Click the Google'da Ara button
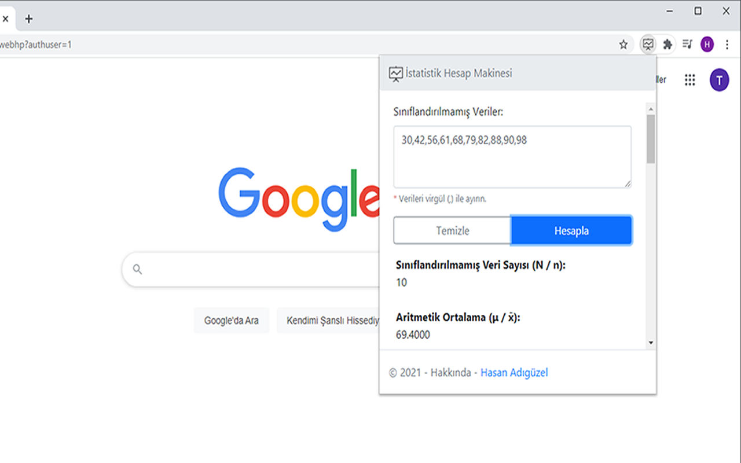Image resolution: width=741 pixels, height=463 pixels. point(232,321)
